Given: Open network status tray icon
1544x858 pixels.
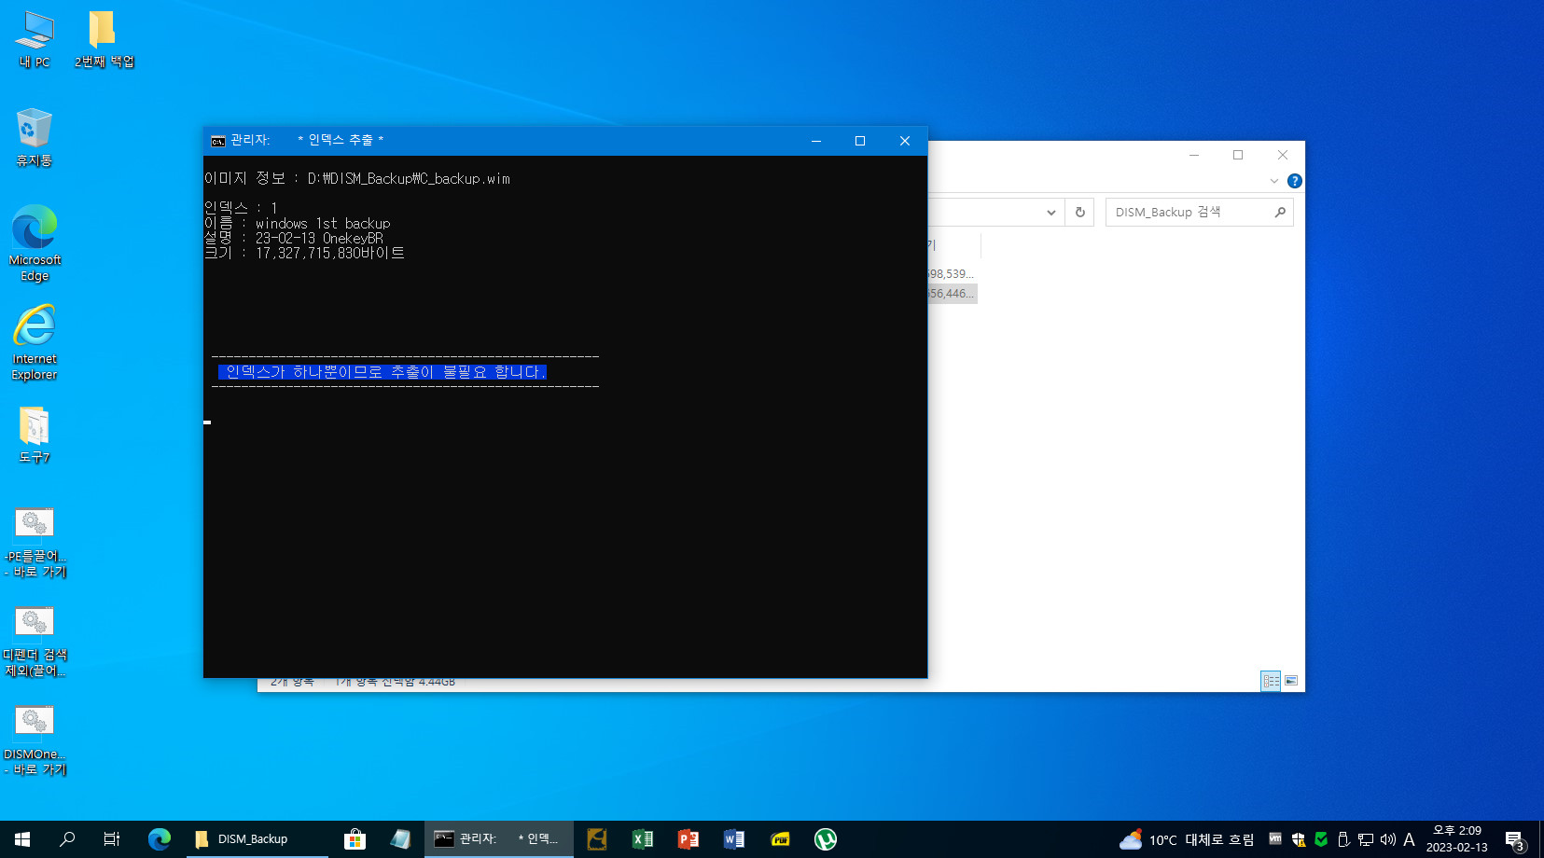Looking at the screenshot, I should (x=1366, y=839).
